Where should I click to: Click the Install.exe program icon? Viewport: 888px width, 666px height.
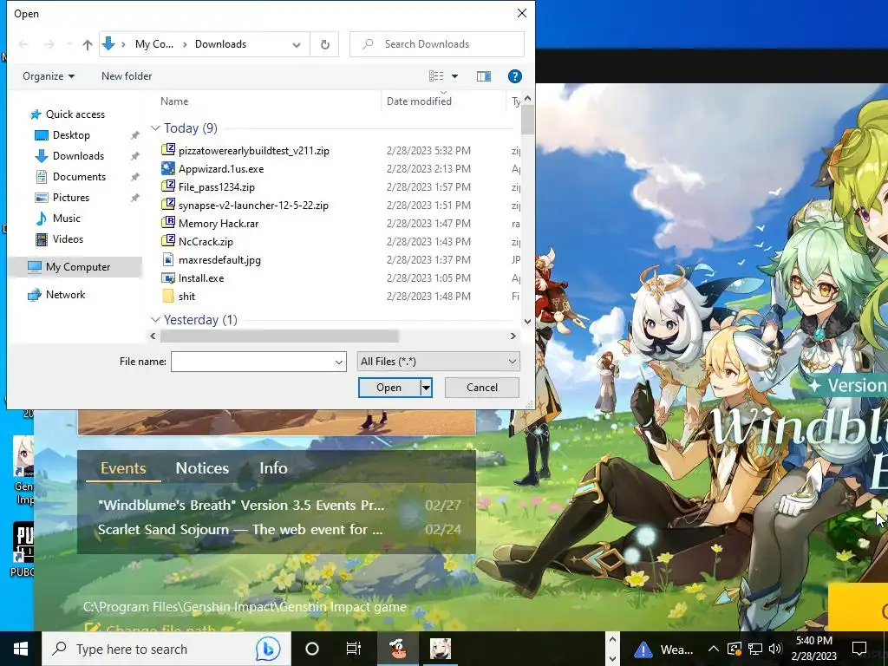167,277
